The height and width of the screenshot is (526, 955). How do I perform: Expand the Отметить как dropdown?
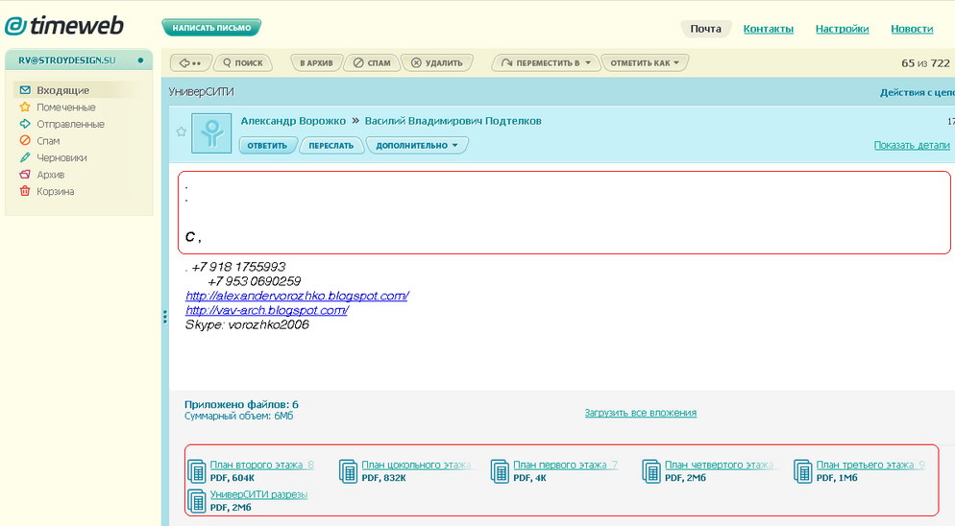pos(645,62)
